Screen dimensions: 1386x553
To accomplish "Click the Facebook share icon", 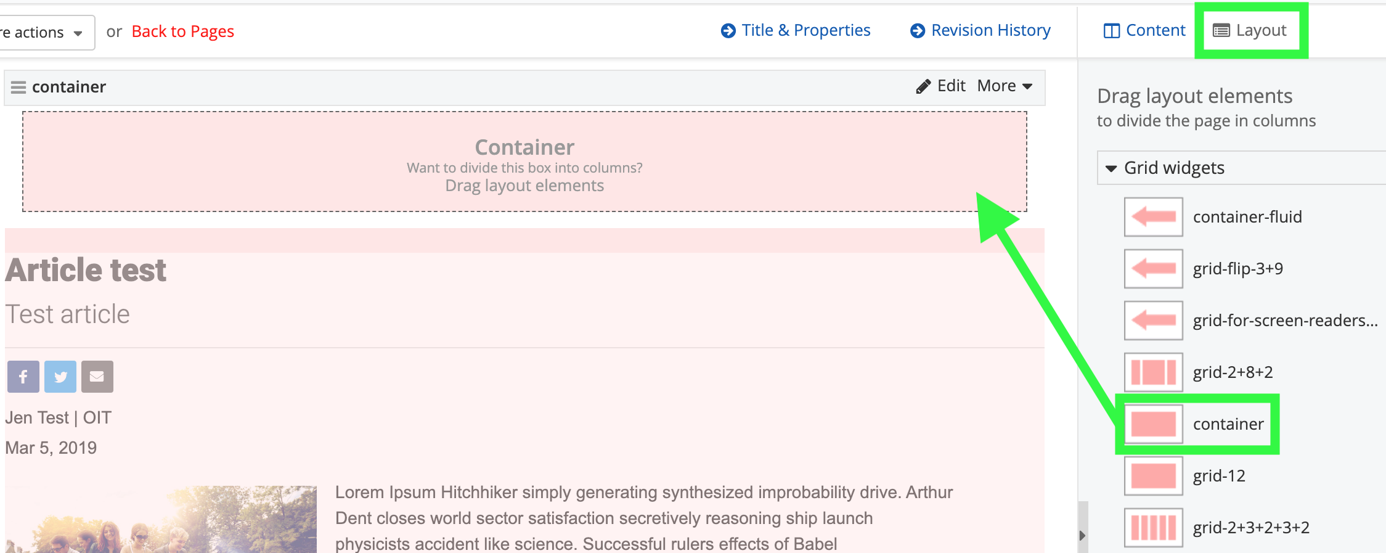I will click(x=23, y=377).
